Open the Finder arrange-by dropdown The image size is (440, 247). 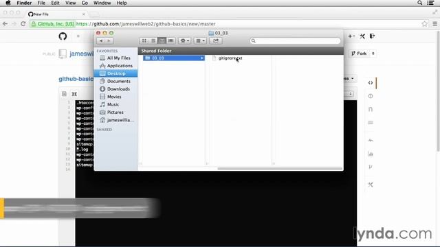click(x=200, y=41)
